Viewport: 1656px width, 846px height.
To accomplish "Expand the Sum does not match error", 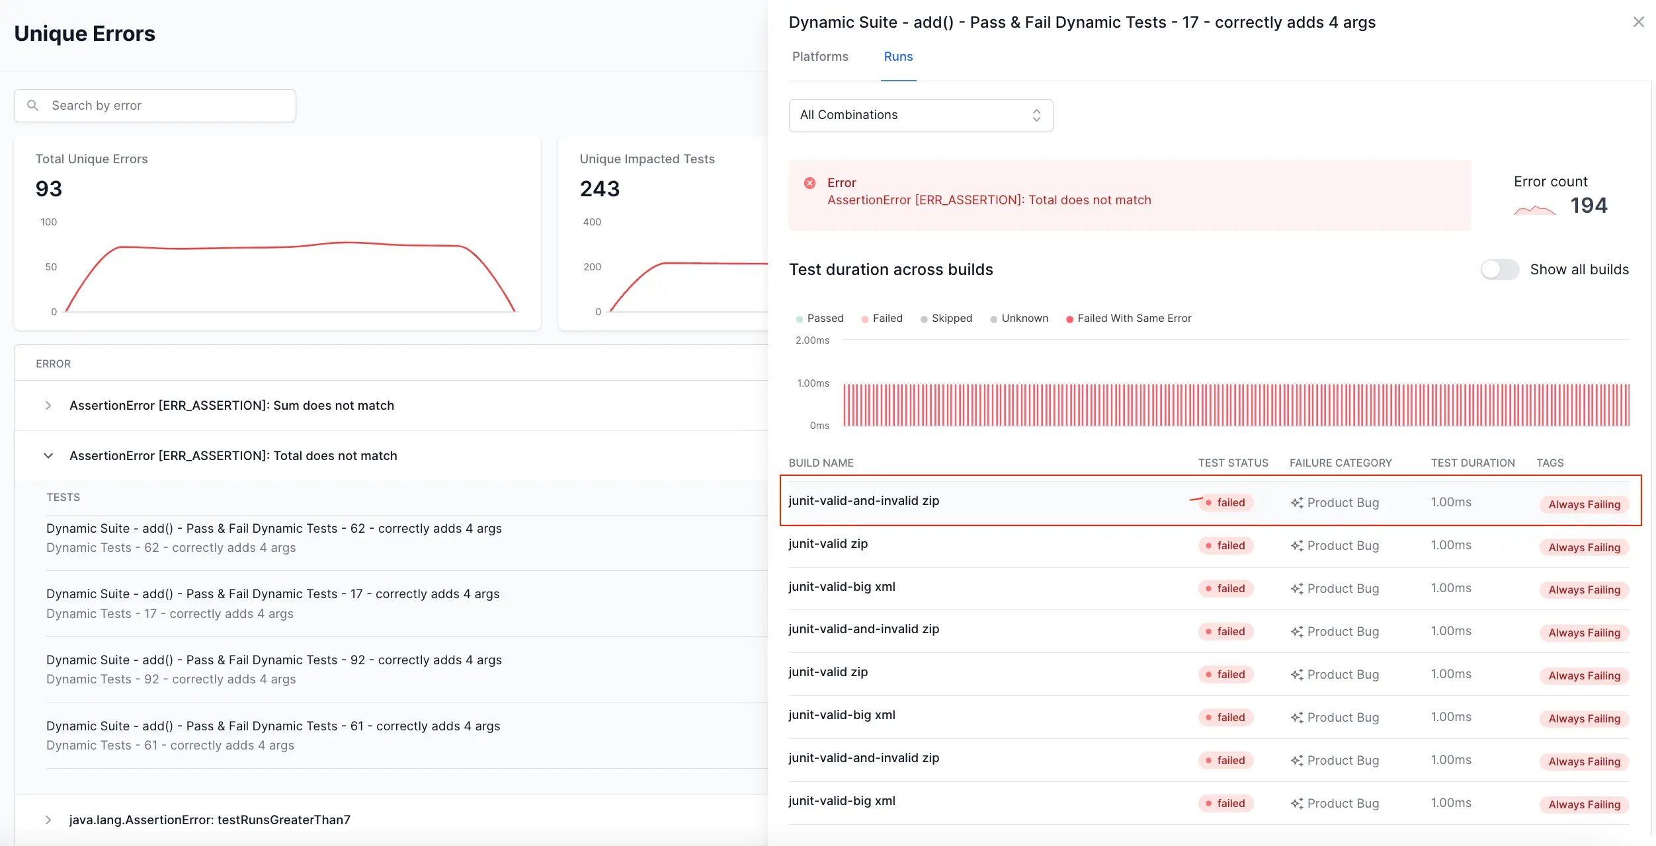I will pos(48,406).
